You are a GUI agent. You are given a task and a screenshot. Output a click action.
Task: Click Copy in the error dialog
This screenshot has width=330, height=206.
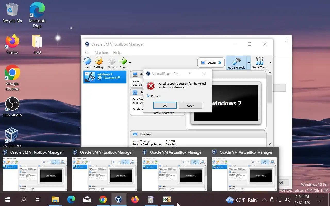pos(191,105)
